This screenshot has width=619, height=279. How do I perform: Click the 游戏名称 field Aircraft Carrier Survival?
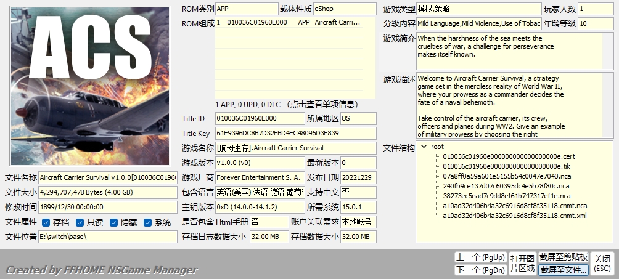pos(296,148)
